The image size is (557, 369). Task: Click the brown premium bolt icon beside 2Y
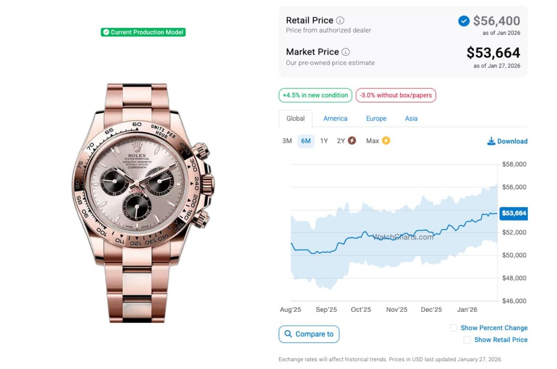click(352, 140)
